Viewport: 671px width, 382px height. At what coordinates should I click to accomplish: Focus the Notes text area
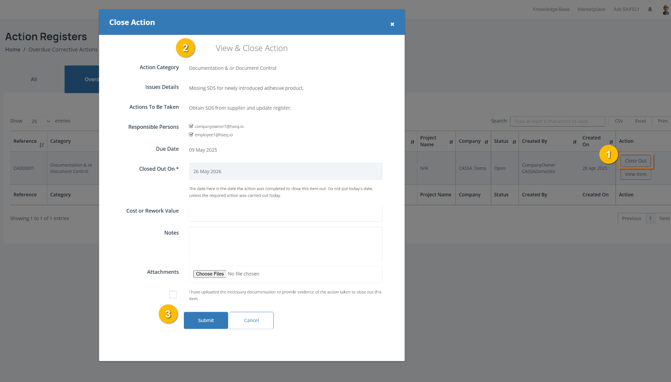pos(285,244)
